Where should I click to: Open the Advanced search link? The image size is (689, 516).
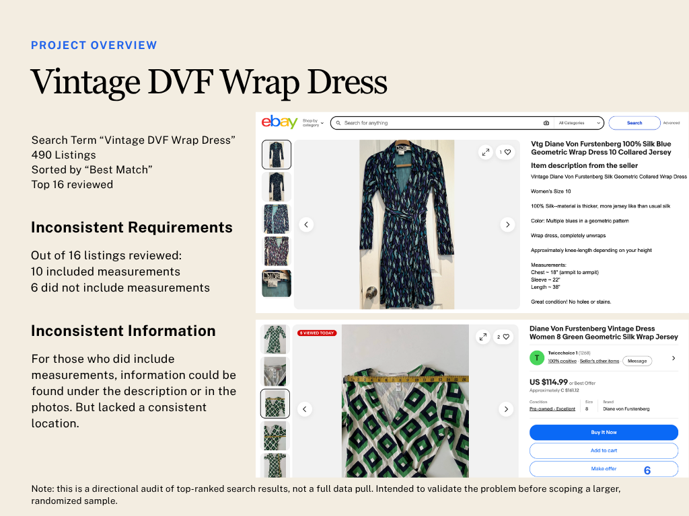pos(671,123)
